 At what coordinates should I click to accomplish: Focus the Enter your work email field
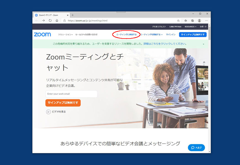click(x=71, y=94)
